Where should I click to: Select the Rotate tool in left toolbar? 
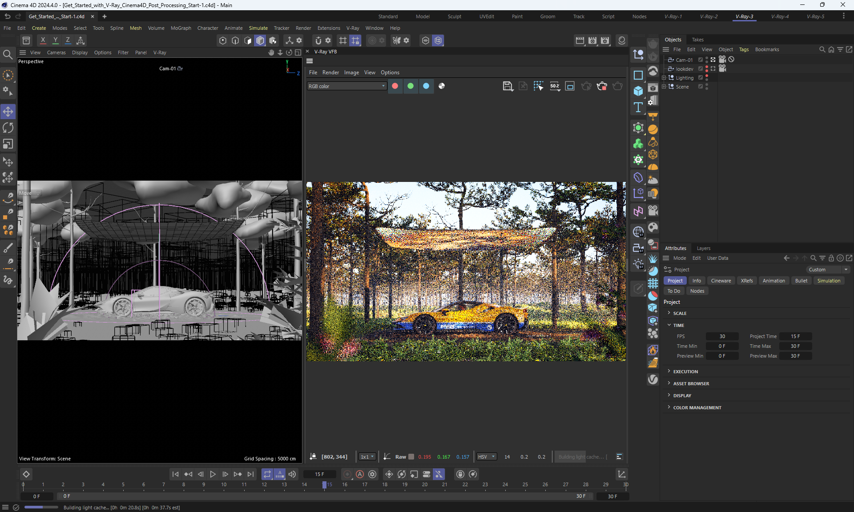(x=8, y=128)
